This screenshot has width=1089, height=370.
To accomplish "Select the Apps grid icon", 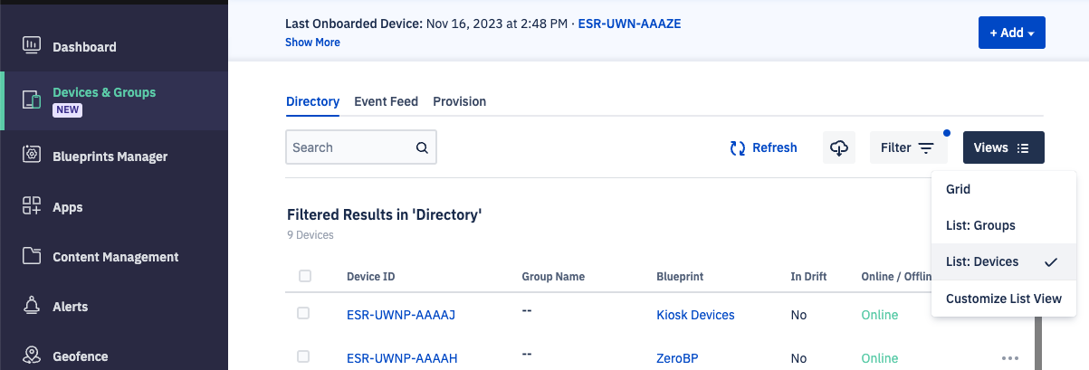I will [x=32, y=206].
